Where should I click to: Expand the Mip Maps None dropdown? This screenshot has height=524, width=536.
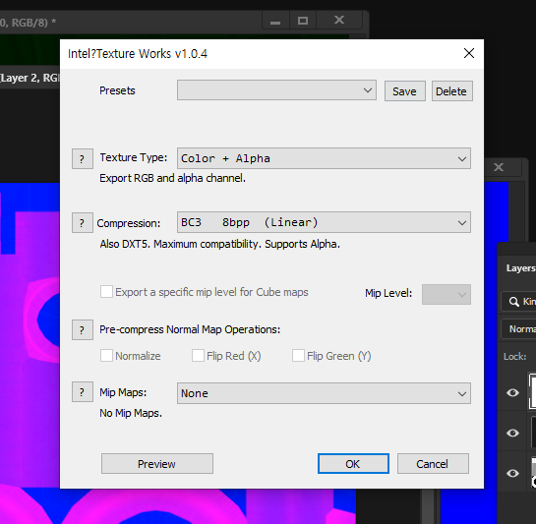click(x=324, y=393)
